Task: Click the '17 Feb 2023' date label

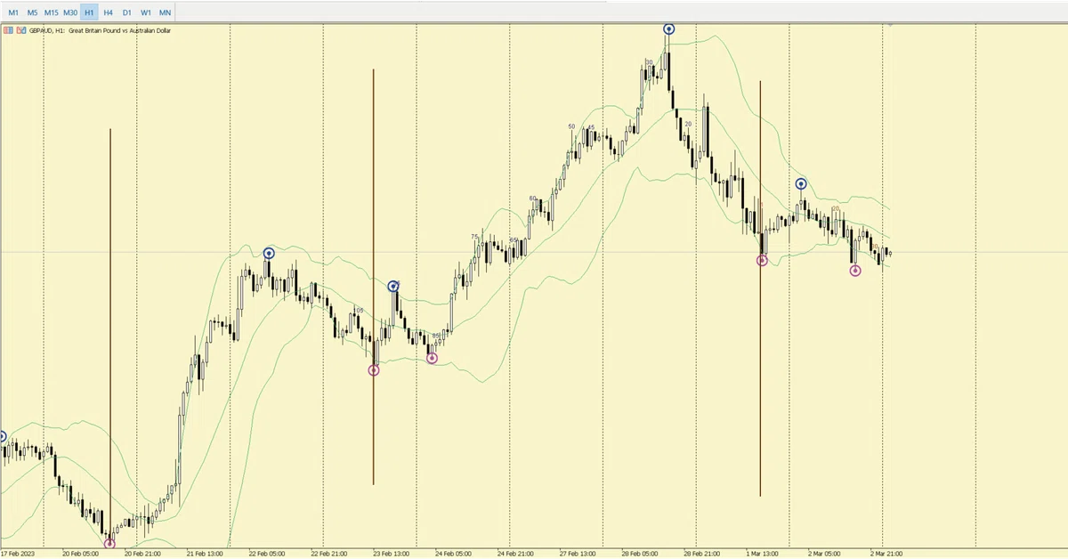Action: 20,553
